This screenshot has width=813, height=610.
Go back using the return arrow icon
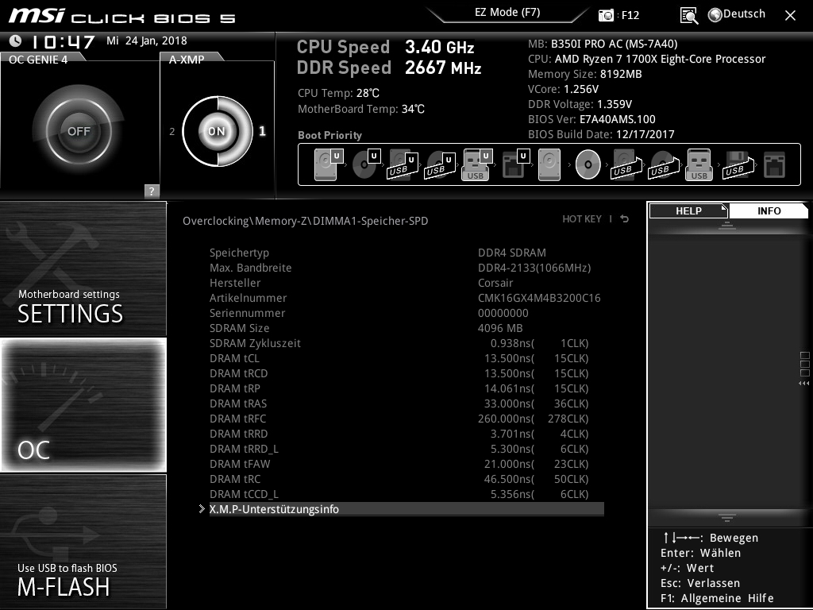[625, 219]
